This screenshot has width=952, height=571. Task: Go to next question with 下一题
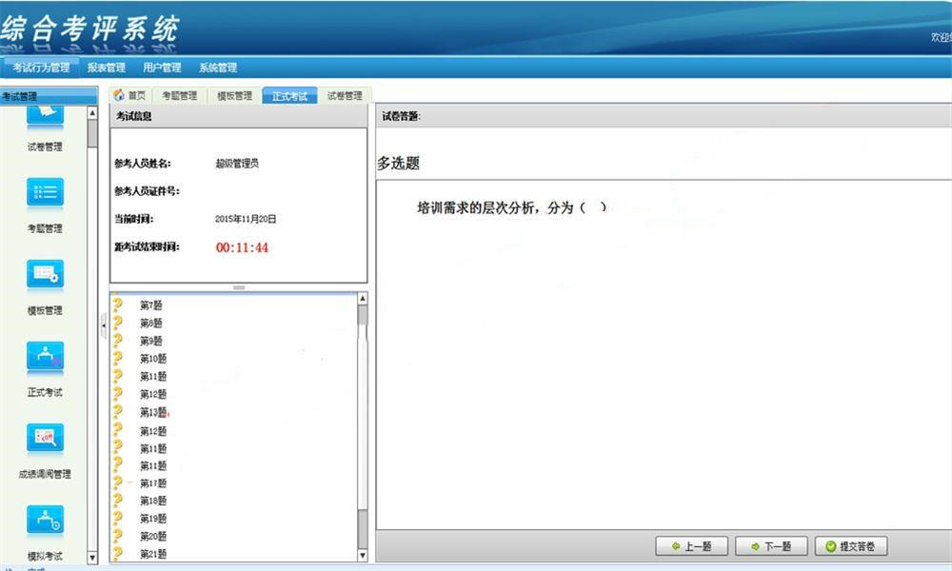point(771,546)
